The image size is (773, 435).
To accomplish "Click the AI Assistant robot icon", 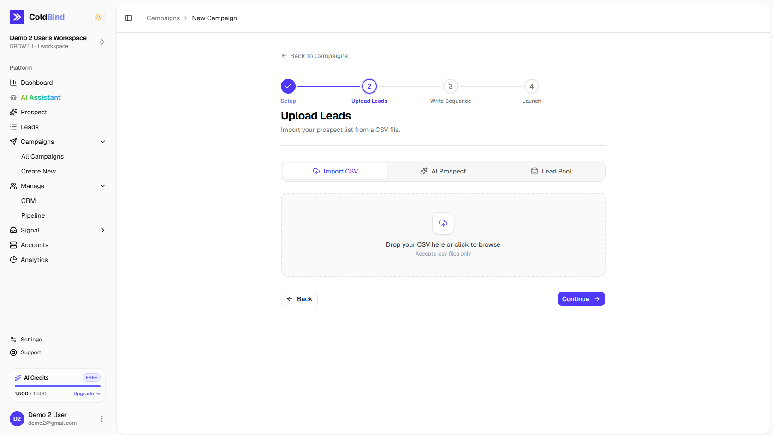I will [x=13, y=97].
